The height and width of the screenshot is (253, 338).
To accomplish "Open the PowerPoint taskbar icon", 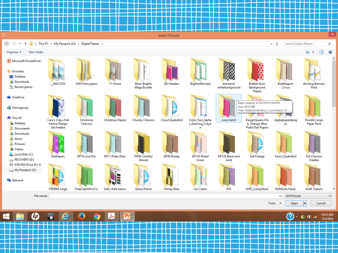I will tap(127, 216).
